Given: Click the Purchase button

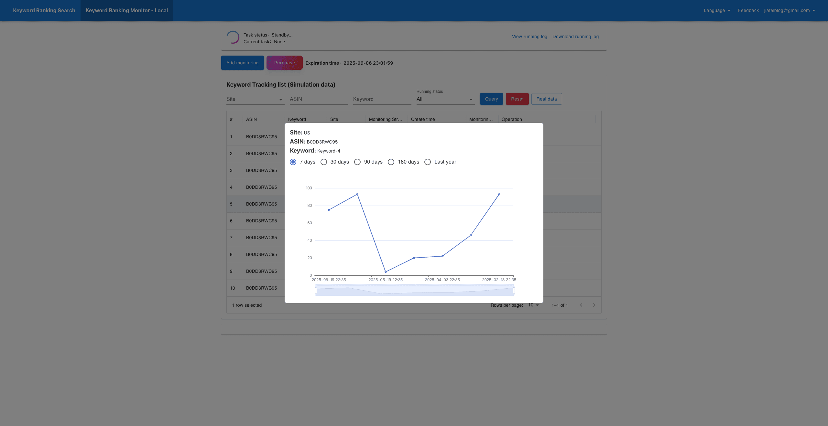Looking at the screenshot, I should (284, 62).
